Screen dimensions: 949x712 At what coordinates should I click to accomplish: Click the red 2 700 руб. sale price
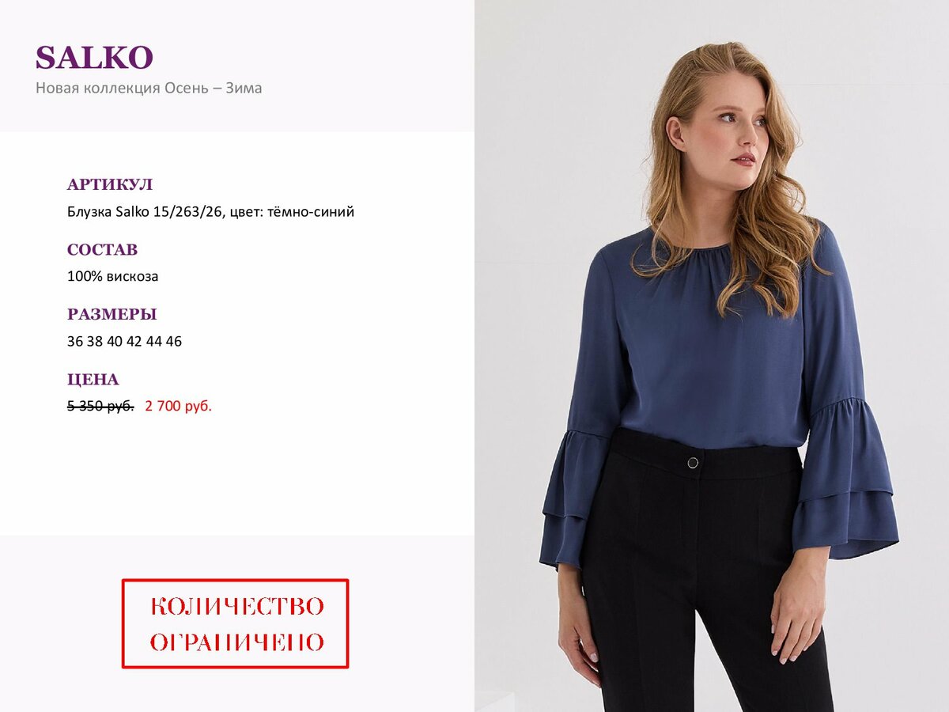pyautogui.click(x=178, y=407)
